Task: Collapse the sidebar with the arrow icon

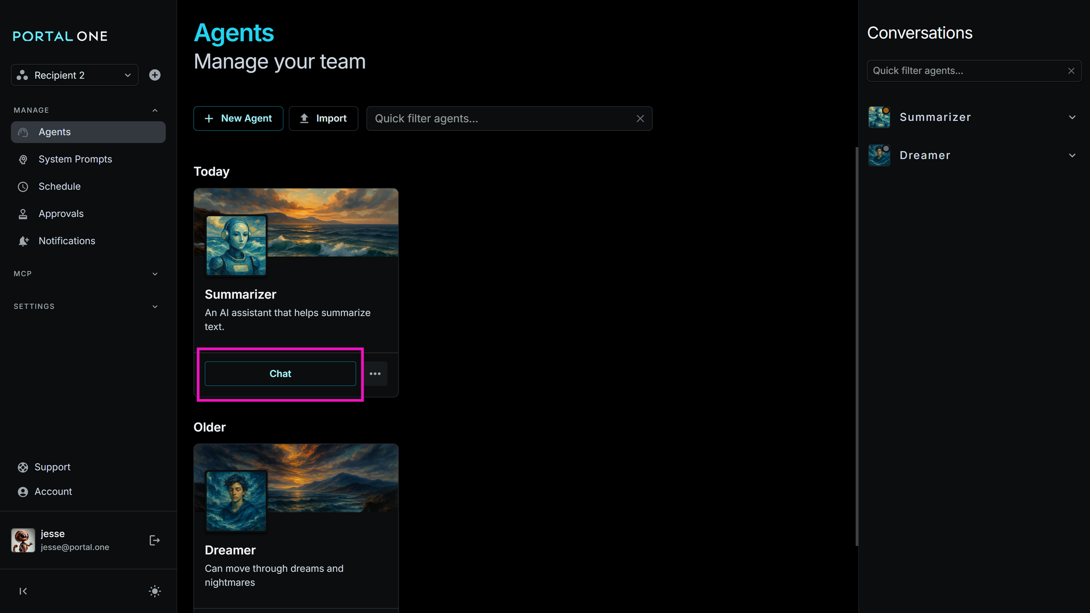Action: pos(23,591)
